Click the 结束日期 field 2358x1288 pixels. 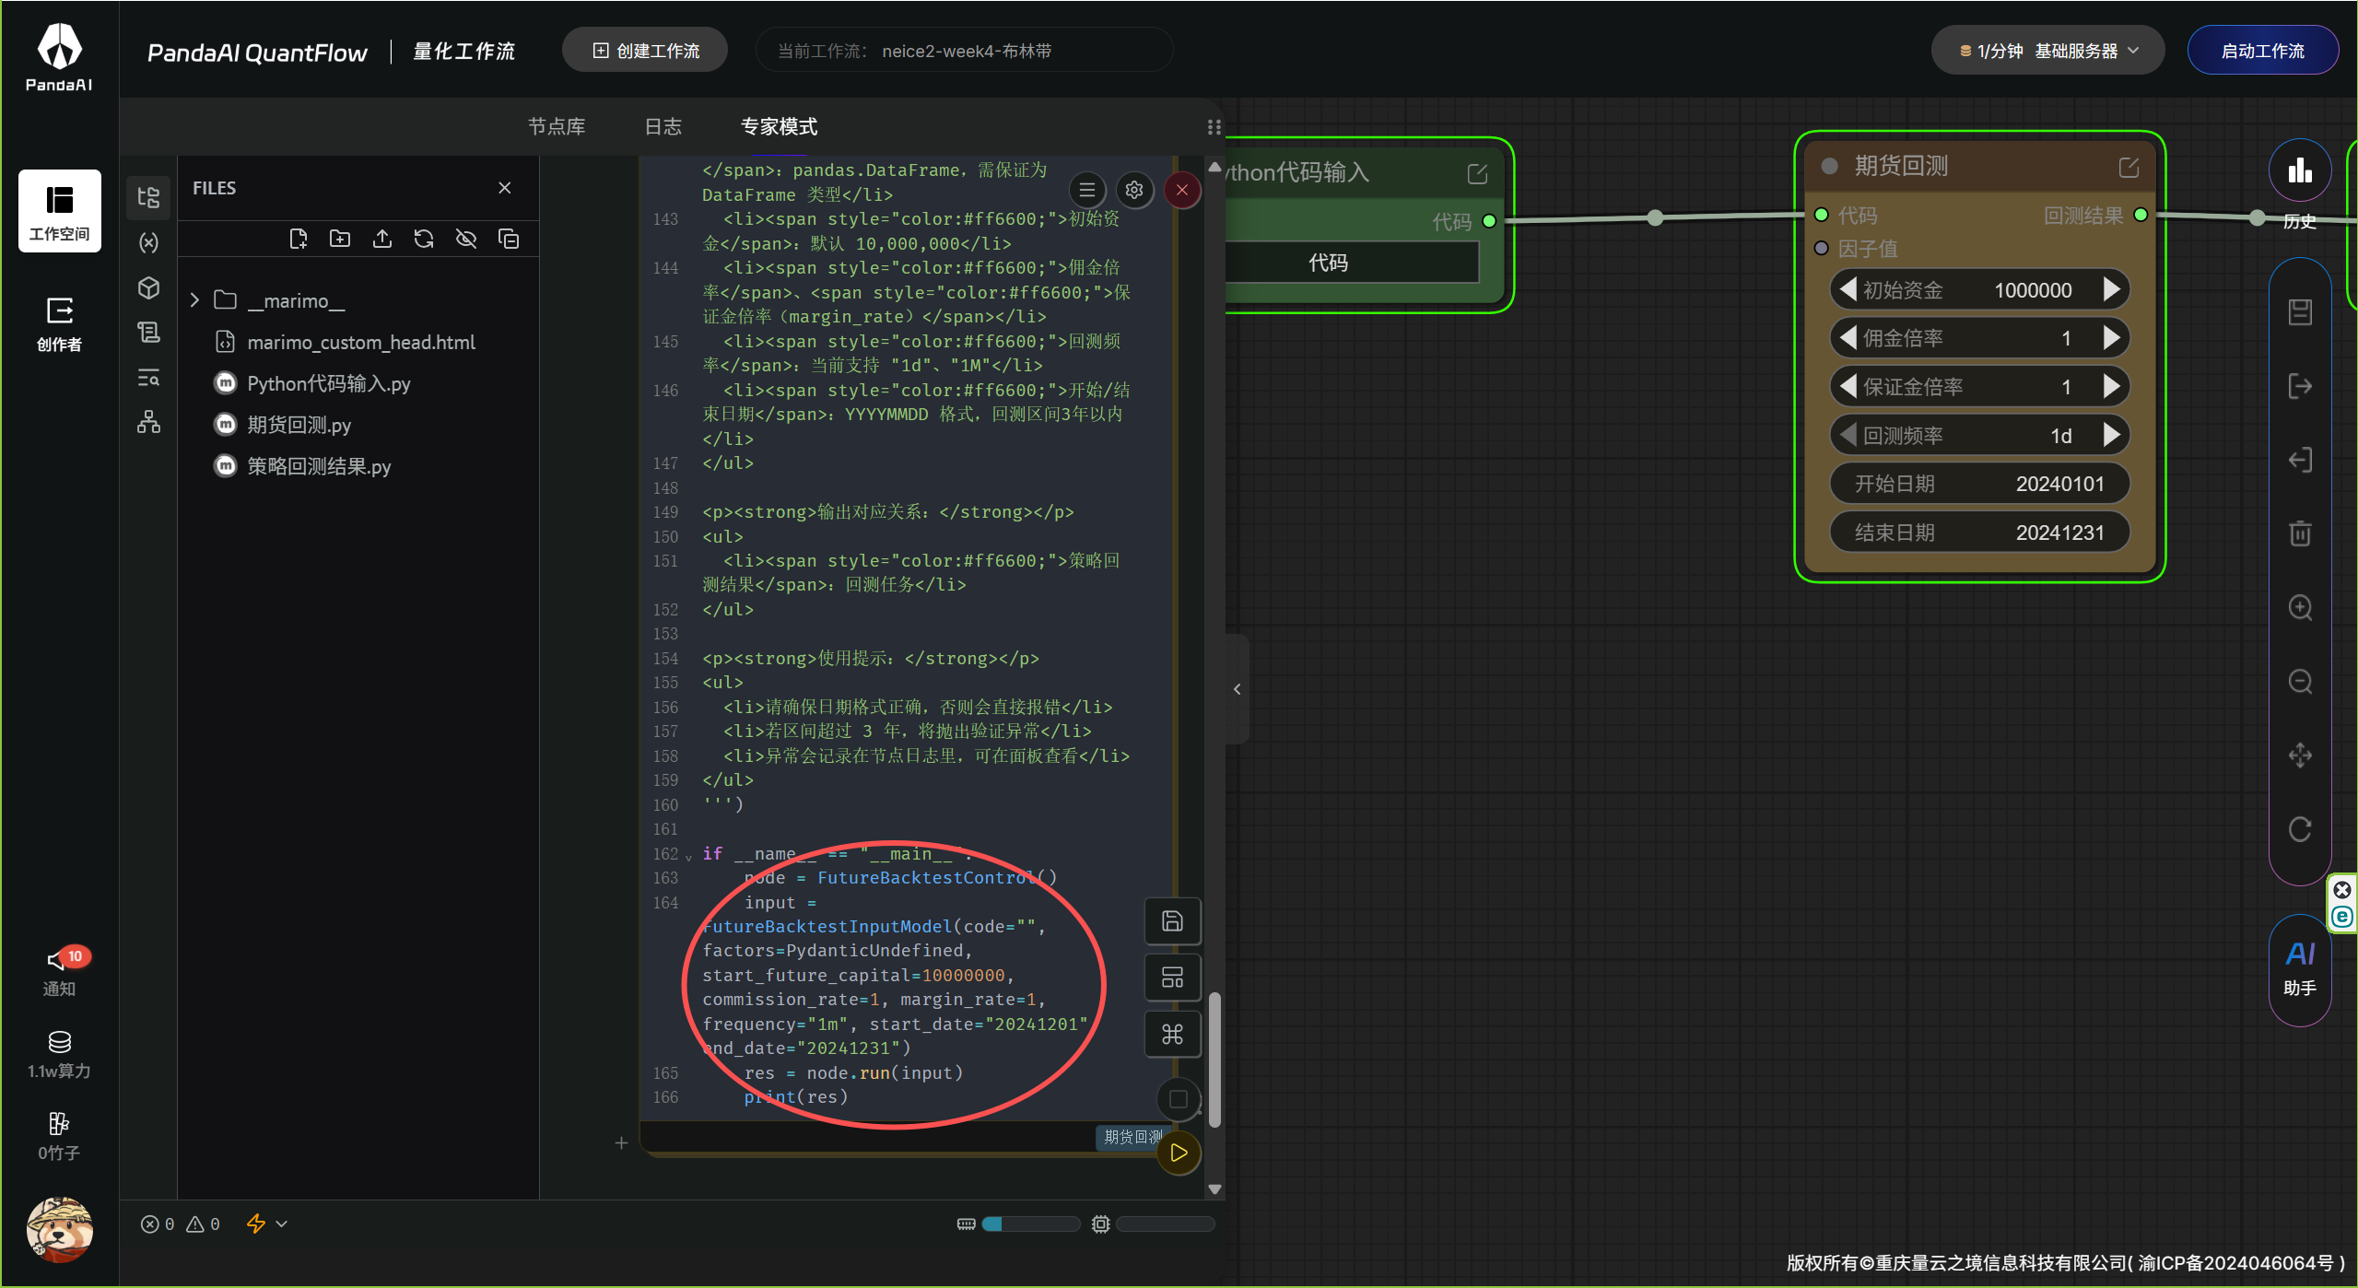tap(1979, 533)
